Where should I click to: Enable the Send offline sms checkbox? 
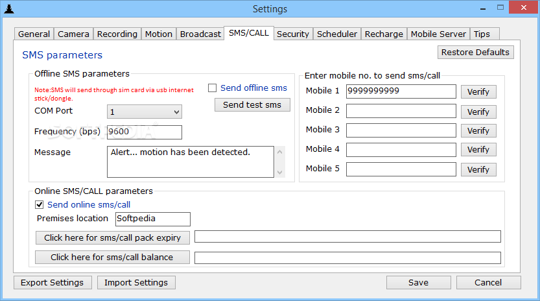(x=212, y=88)
